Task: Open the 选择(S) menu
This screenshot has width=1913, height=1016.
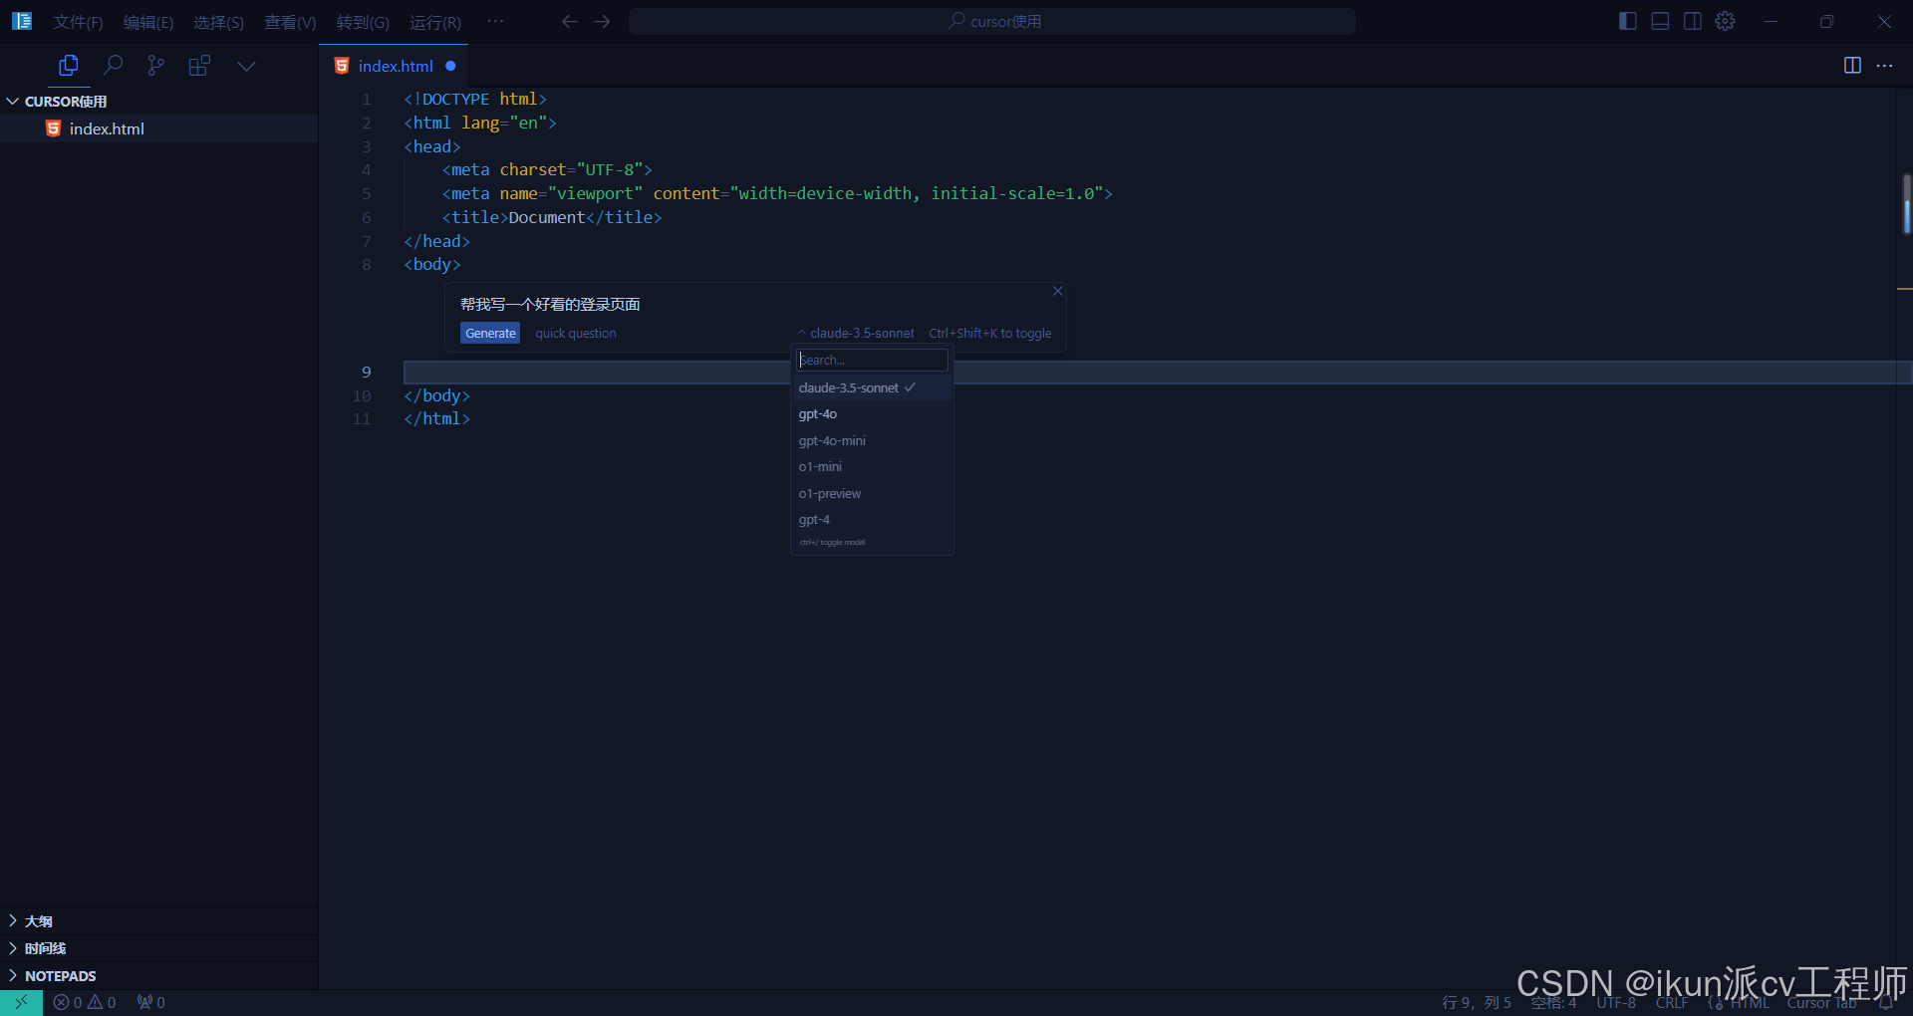Action: (218, 22)
